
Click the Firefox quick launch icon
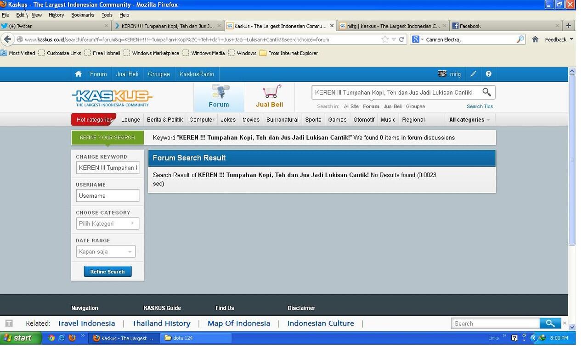72,338
